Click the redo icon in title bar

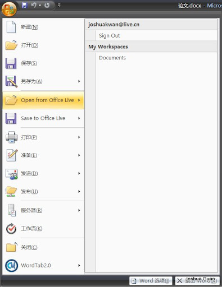click(47, 5)
